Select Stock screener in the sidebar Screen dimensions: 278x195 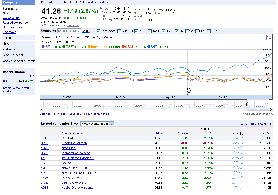(x=13, y=55)
